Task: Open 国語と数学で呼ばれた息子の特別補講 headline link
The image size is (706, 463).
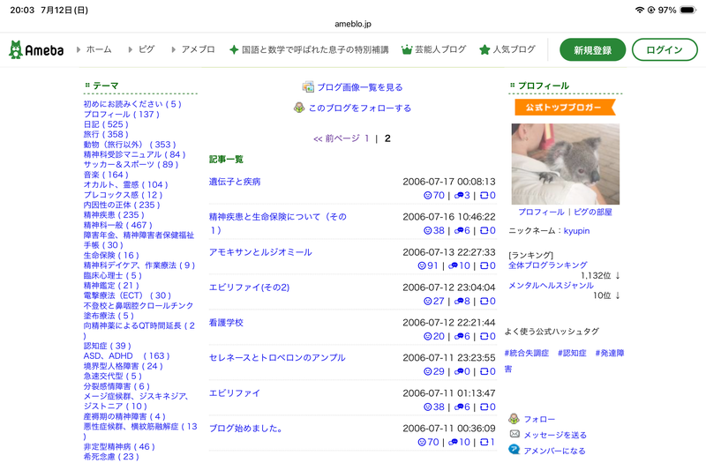Action: pos(315,49)
